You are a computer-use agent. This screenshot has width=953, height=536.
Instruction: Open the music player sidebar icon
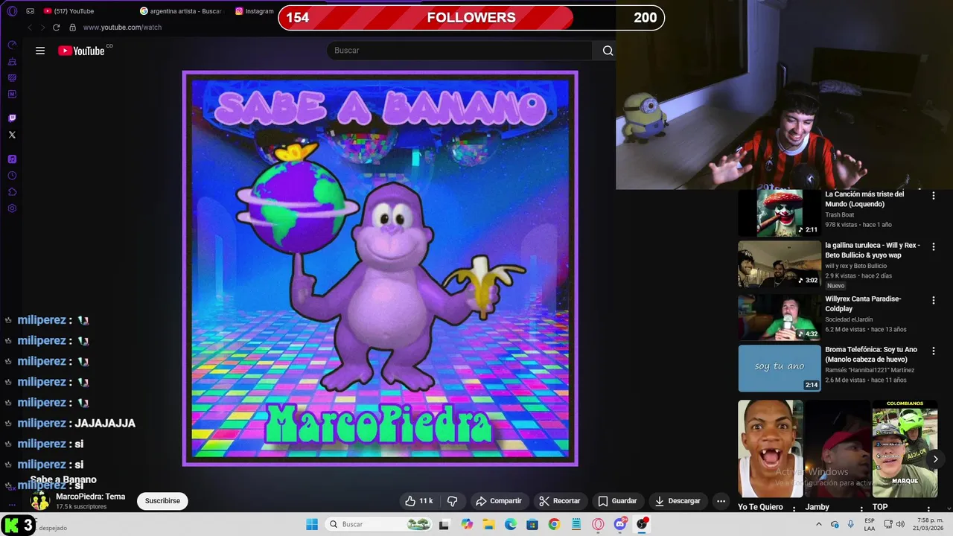12,159
